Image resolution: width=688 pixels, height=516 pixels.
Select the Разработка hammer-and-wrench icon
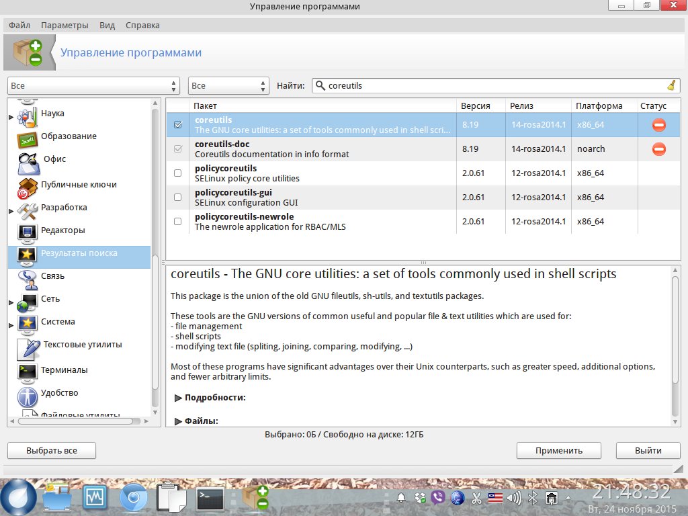click(x=27, y=210)
